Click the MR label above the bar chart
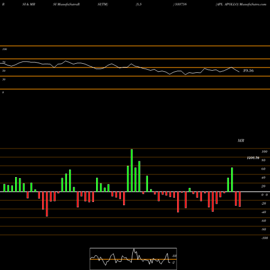270x270 pixels. point(241,140)
